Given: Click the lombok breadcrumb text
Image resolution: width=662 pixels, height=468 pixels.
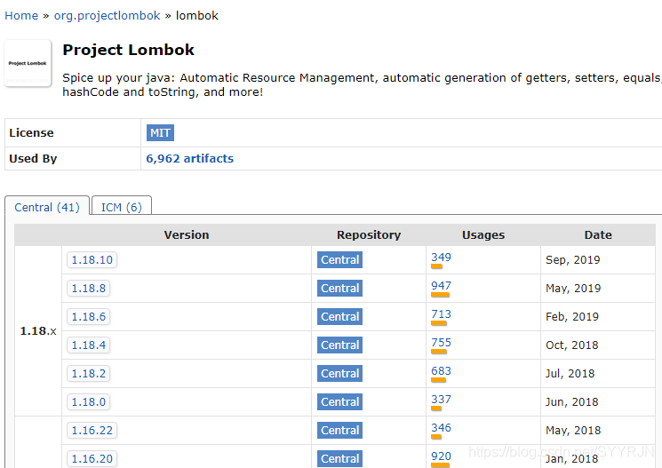Looking at the screenshot, I should (196, 16).
